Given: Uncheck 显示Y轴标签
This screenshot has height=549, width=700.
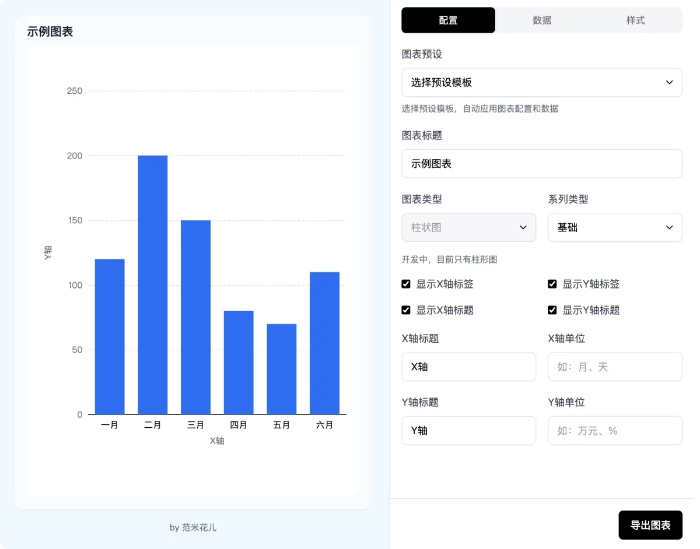Looking at the screenshot, I should pos(552,284).
